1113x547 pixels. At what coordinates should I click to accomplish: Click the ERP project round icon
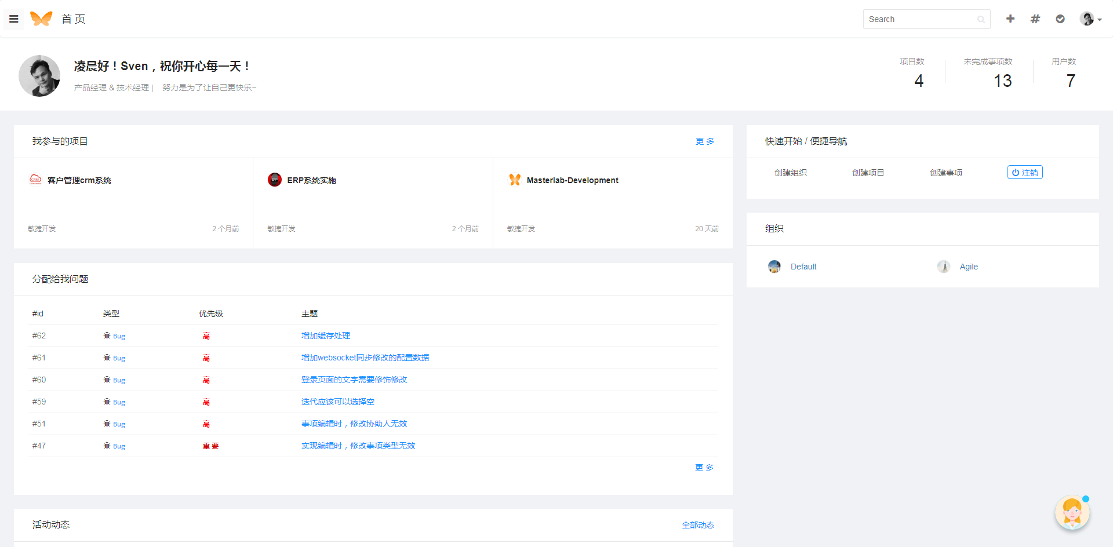275,180
